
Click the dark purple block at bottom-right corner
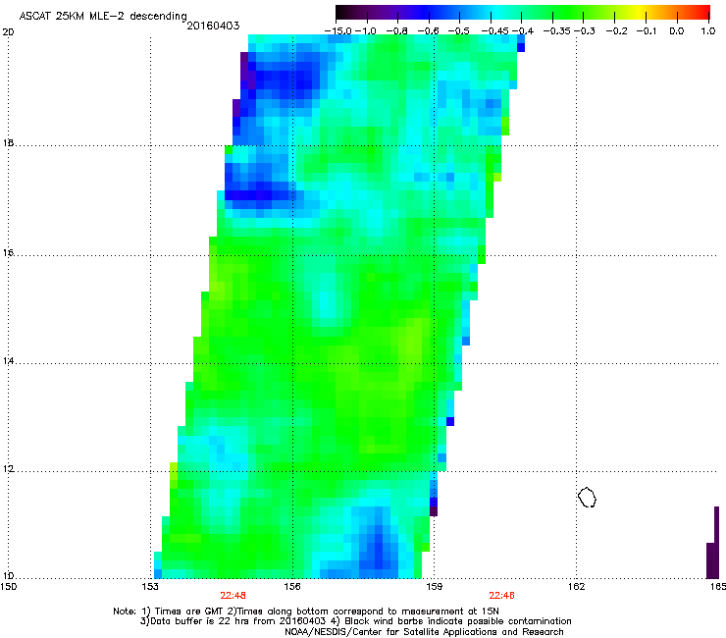tap(712, 543)
